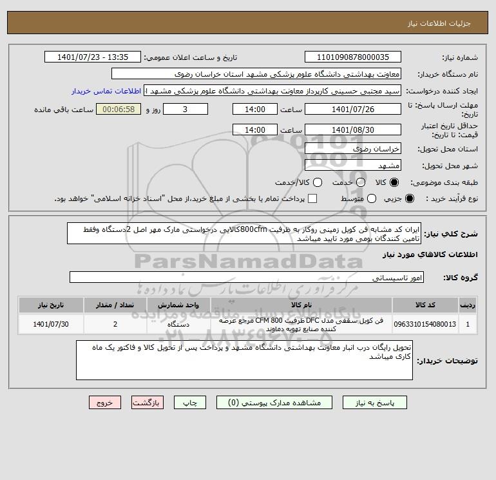Click the ردیف column header
This screenshot has width=496, height=480.
point(468,305)
